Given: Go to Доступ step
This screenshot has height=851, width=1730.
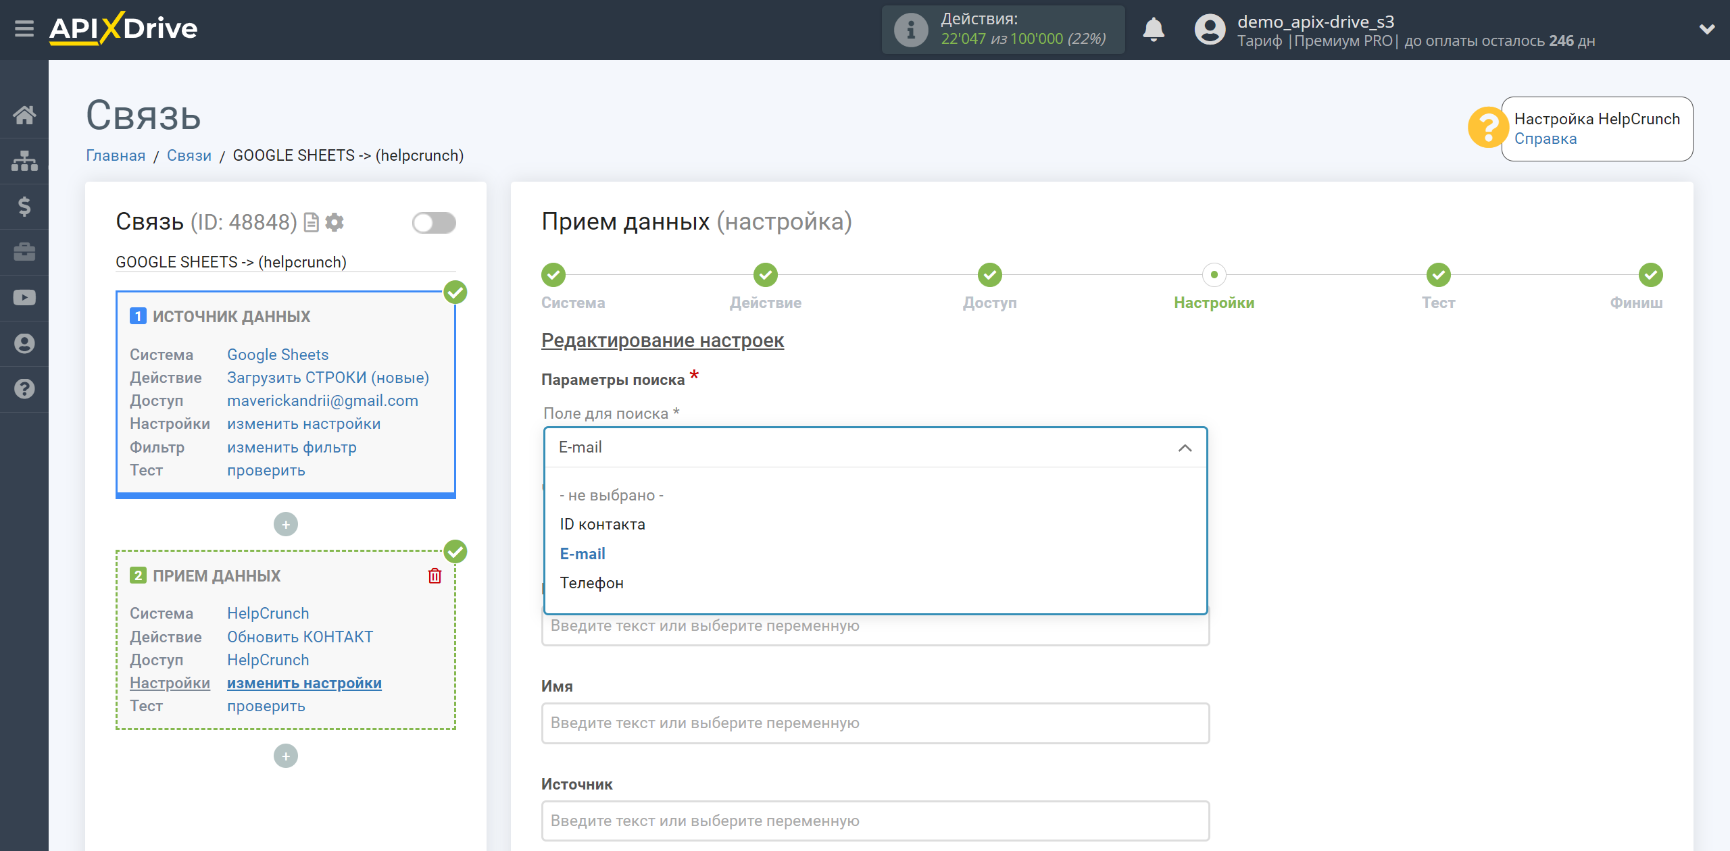Looking at the screenshot, I should tap(990, 275).
